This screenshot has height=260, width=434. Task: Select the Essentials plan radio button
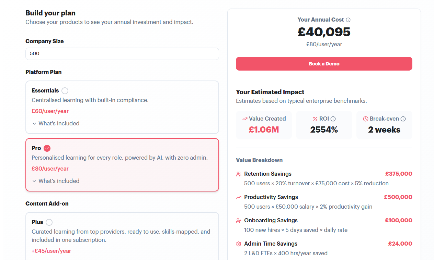tap(65, 91)
